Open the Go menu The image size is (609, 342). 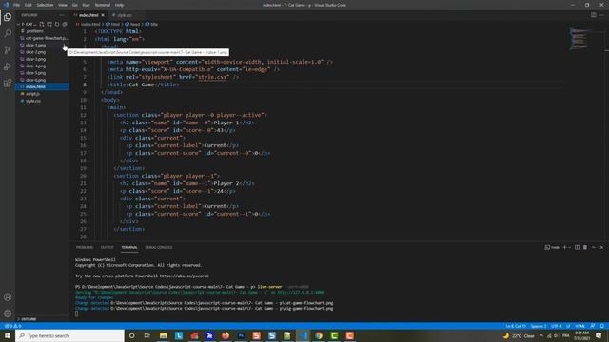coord(74,5)
